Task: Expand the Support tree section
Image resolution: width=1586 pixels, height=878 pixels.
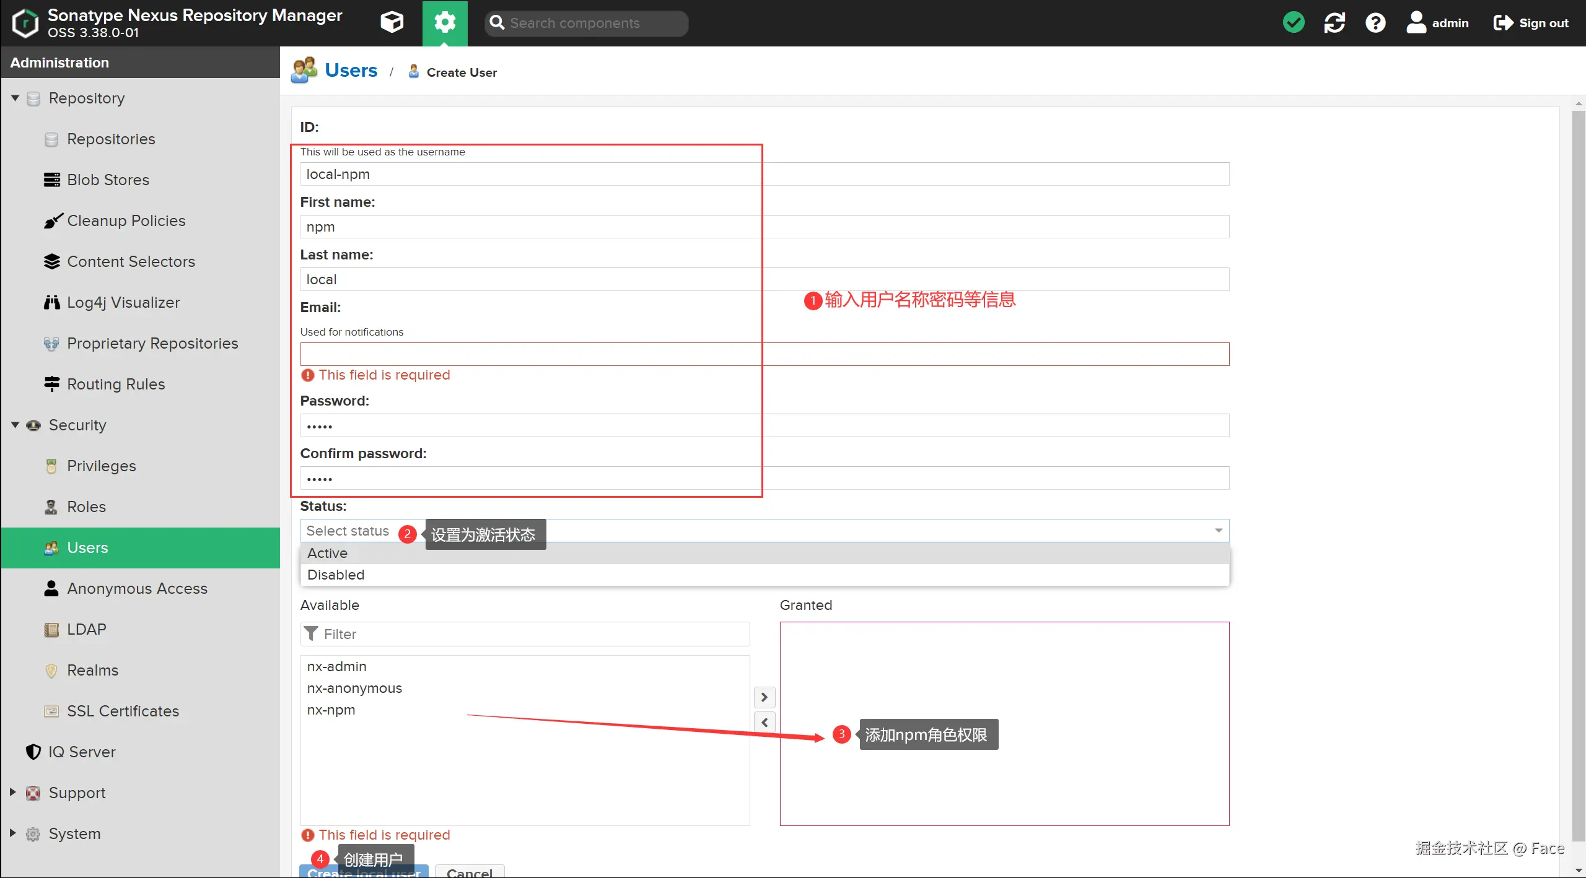Action: [12, 792]
